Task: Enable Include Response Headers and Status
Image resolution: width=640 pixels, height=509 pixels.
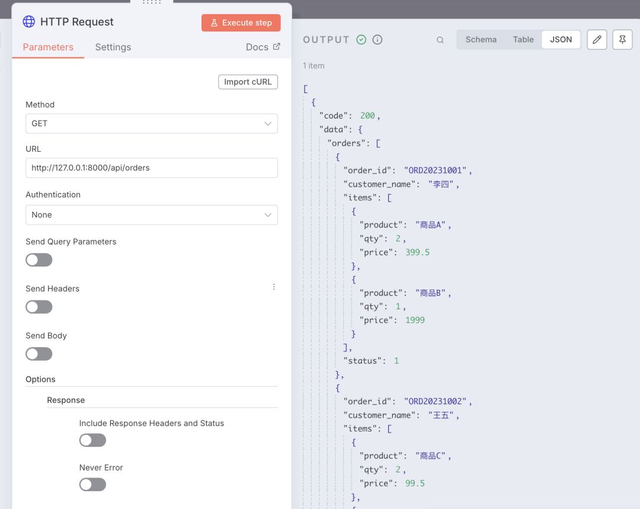Action: (x=92, y=440)
